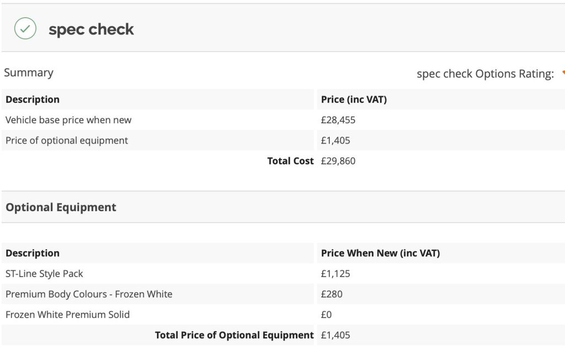The width and height of the screenshot is (565, 364).
Task: Click Premium Body Colours - Frozen White
Action: coord(89,294)
